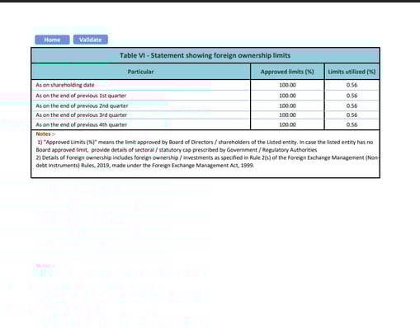Click limits utilized 0.56 for 2nd quarter
The height and width of the screenshot is (328, 420).
352,105
